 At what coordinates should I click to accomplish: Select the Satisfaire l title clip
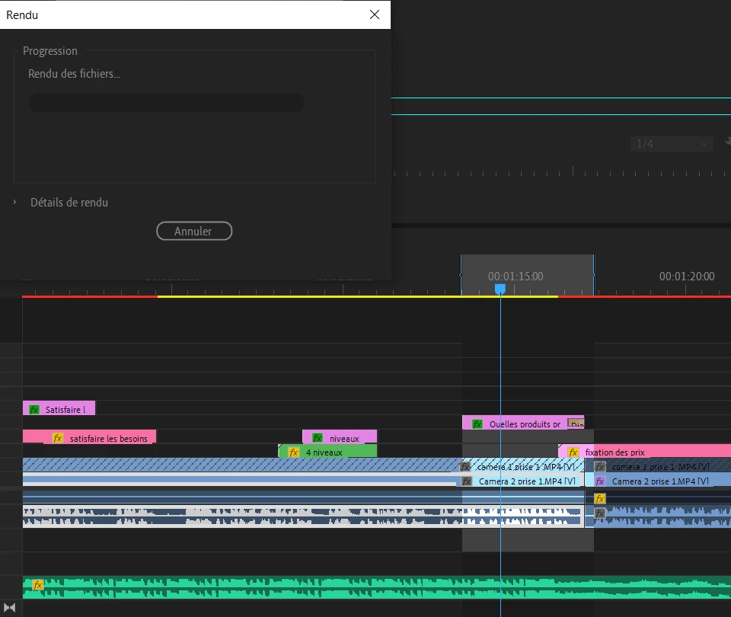tap(59, 408)
